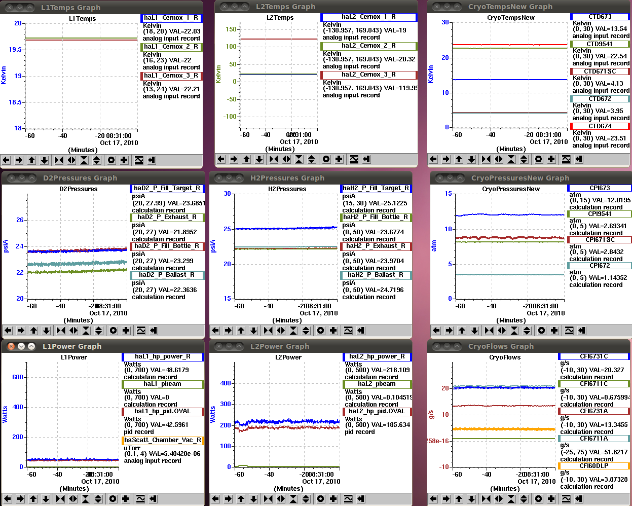The image size is (632, 506).
Task: Pan right in the L1Power graph toolbar
Action: (20, 499)
